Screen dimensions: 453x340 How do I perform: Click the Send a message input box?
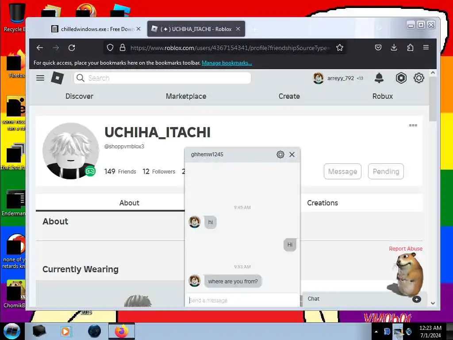click(242, 300)
